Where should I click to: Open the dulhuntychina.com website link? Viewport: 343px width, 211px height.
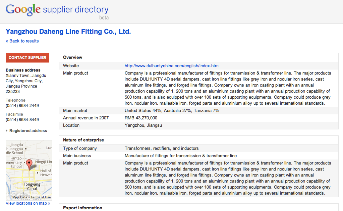[x=171, y=66]
